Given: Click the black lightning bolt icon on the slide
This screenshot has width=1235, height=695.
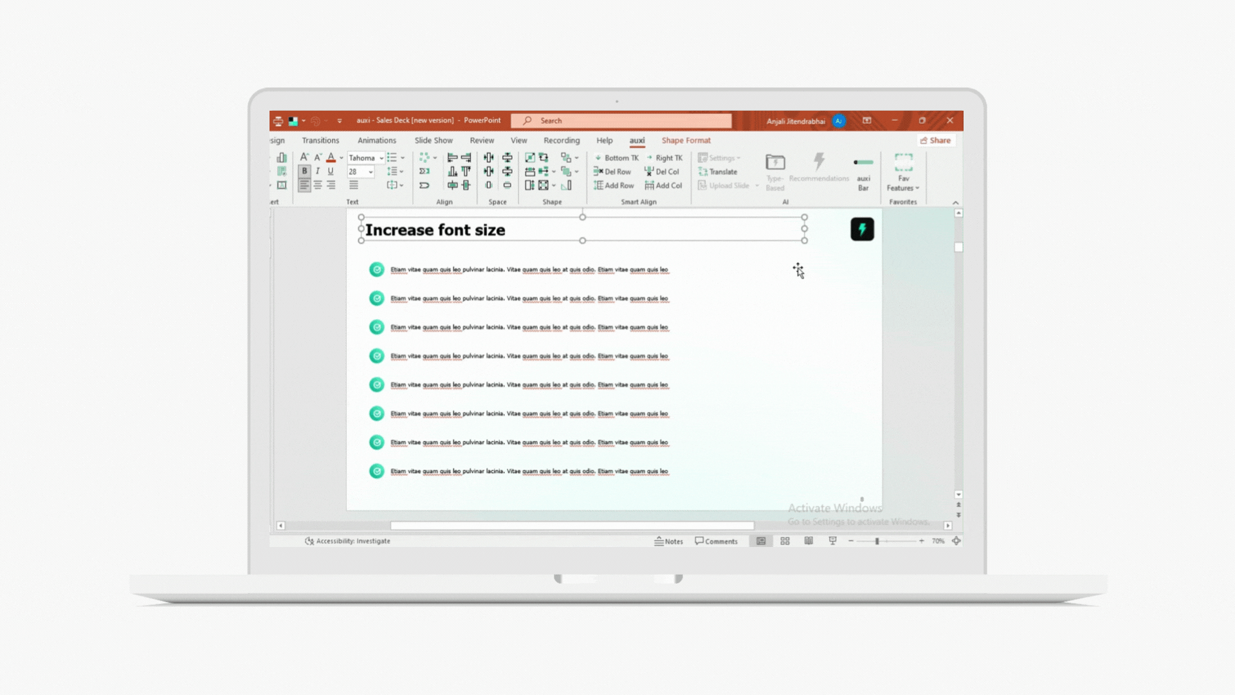Looking at the screenshot, I should point(862,230).
